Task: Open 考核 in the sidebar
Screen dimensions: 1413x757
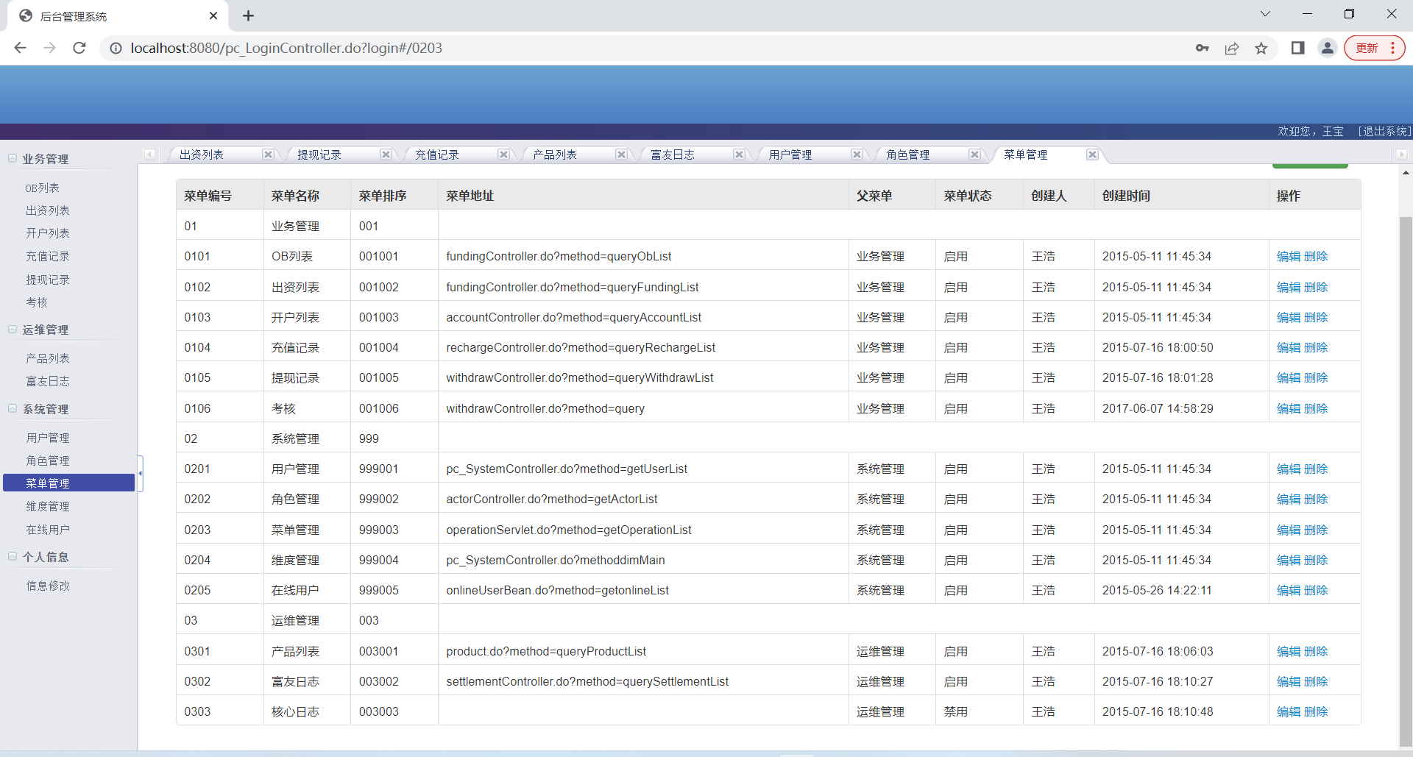Action: click(x=37, y=302)
